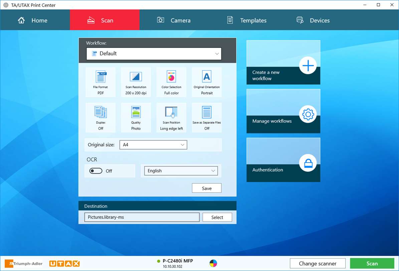Open the Scan Resolution setting
399x271 pixels.
[136, 82]
